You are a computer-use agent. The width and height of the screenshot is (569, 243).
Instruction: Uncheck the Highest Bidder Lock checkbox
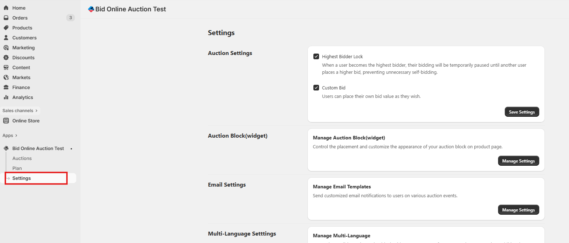(316, 56)
